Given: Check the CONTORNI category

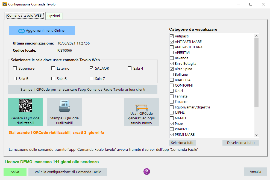Looking at the screenshot, I should [172, 85].
